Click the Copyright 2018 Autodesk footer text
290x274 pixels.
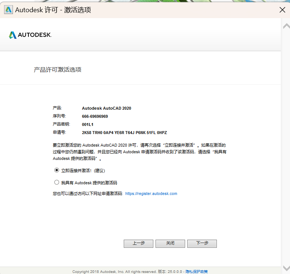pyautogui.click(x=115, y=271)
